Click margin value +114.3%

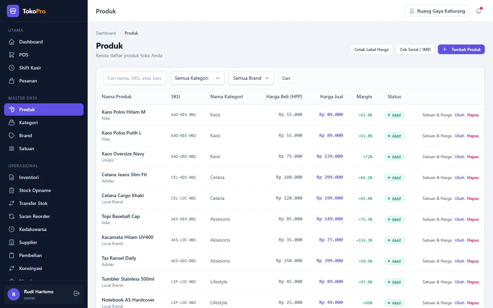point(364,240)
